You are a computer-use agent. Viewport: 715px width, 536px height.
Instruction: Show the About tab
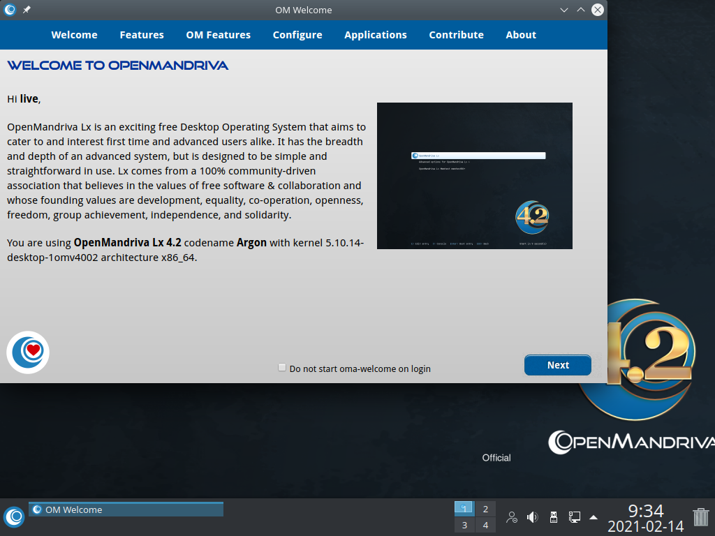(x=521, y=35)
